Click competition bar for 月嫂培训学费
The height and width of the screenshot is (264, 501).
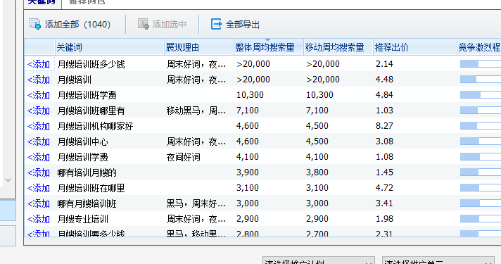(480, 156)
